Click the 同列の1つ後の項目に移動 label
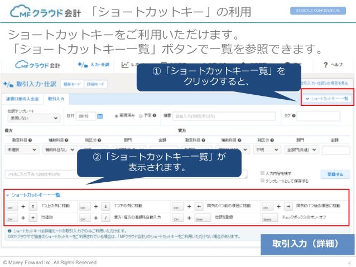 (318, 206)
